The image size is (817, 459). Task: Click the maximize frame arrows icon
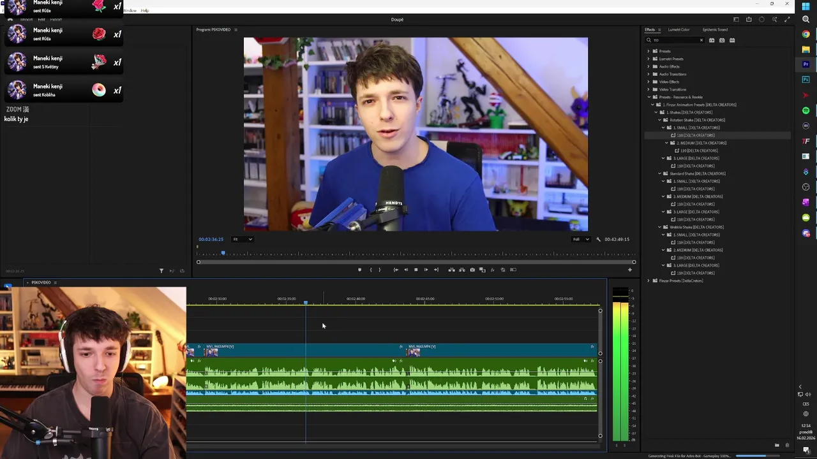787,19
